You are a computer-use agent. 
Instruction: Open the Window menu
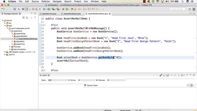[x=95, y=1]
